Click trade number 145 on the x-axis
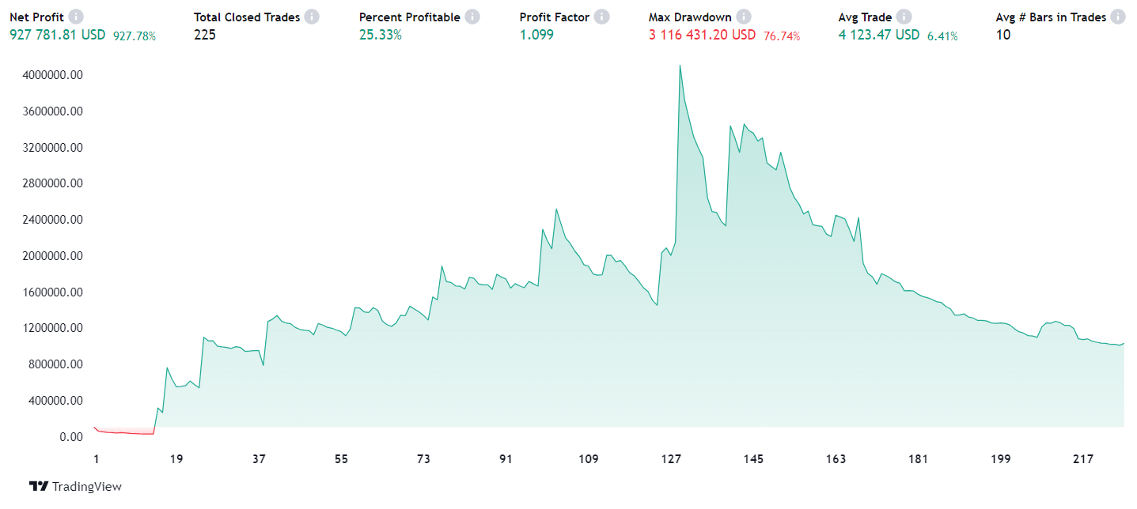The image size is (1137, 509). 753,459
